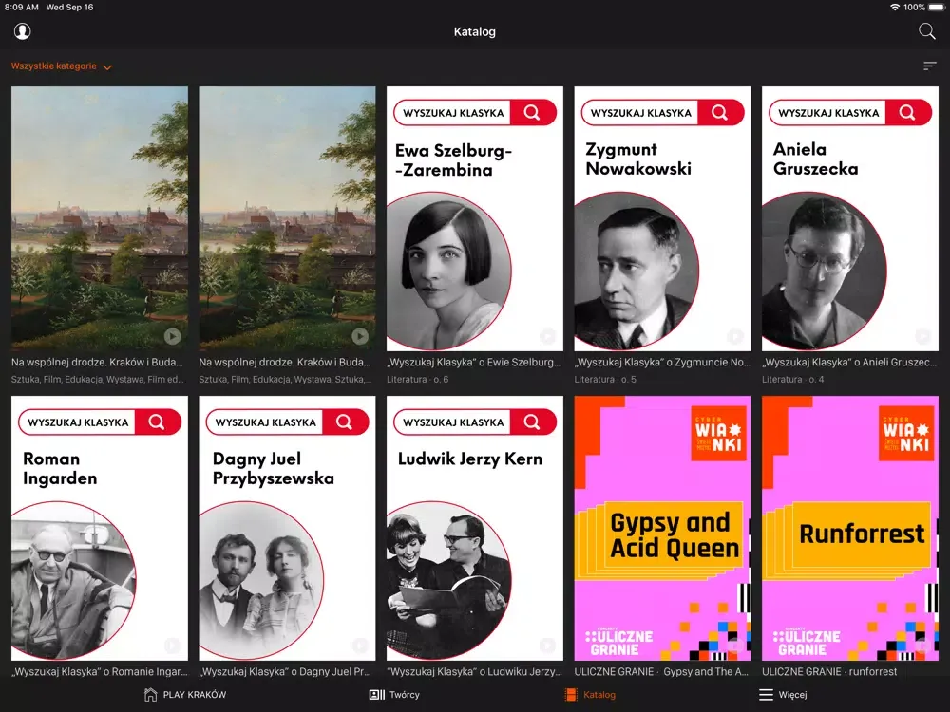
Task: Click categories text Sztuka, Film, Edukacja, Wystawa, Film ed...
Action: 98,379
